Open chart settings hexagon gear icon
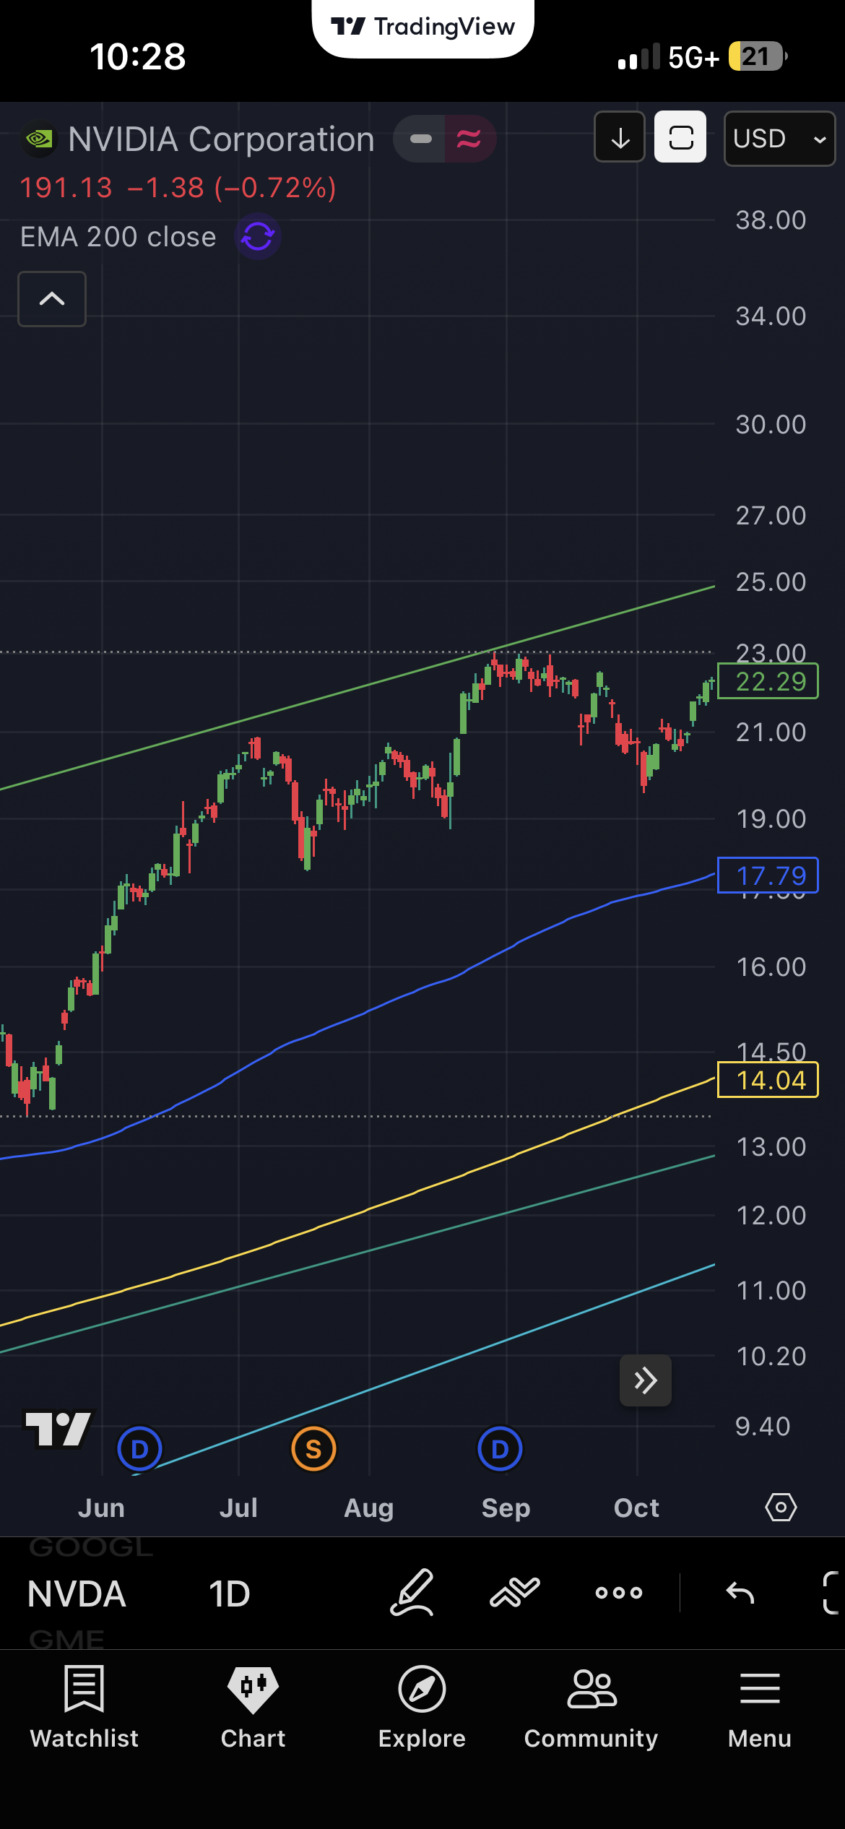 coord(781,1508)
